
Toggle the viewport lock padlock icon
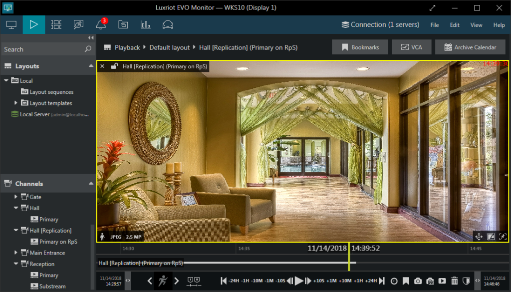click(x=114, y=66)
